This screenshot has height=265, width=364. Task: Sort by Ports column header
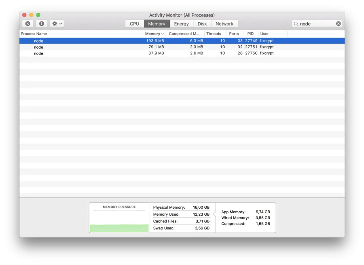(234, 34)
